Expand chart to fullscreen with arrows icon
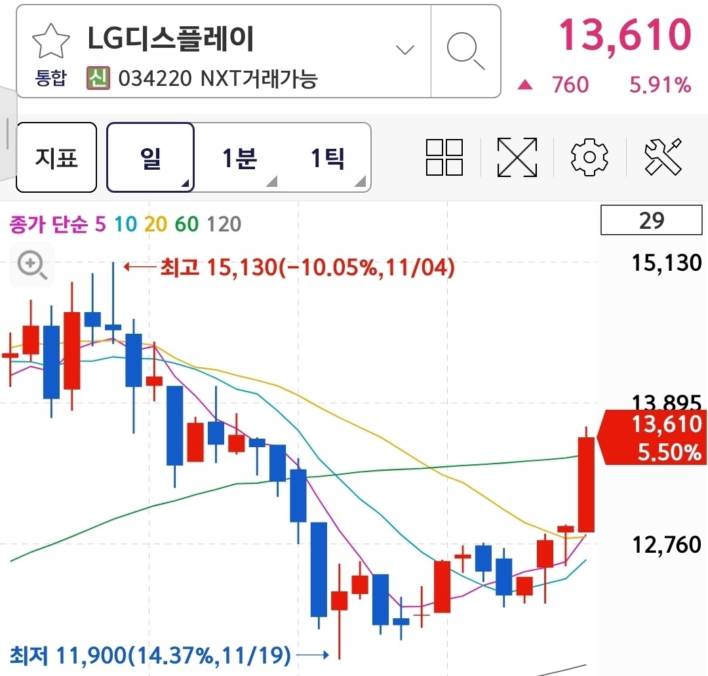The height and width of the screenshot is (676, 708). pyautogui.click(x=517, y=157)
